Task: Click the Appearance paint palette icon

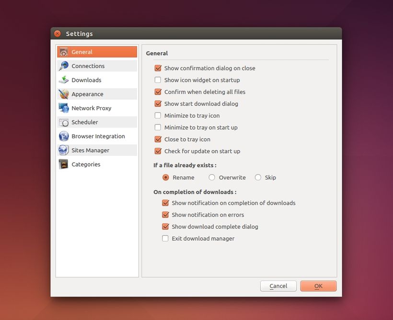Action: point(64,94)
